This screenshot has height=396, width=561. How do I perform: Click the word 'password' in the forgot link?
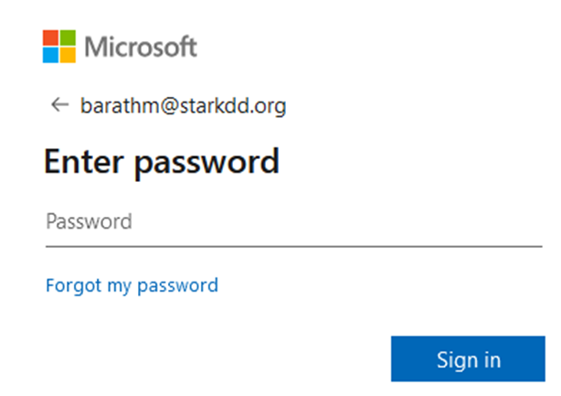(x=178, y=286)
